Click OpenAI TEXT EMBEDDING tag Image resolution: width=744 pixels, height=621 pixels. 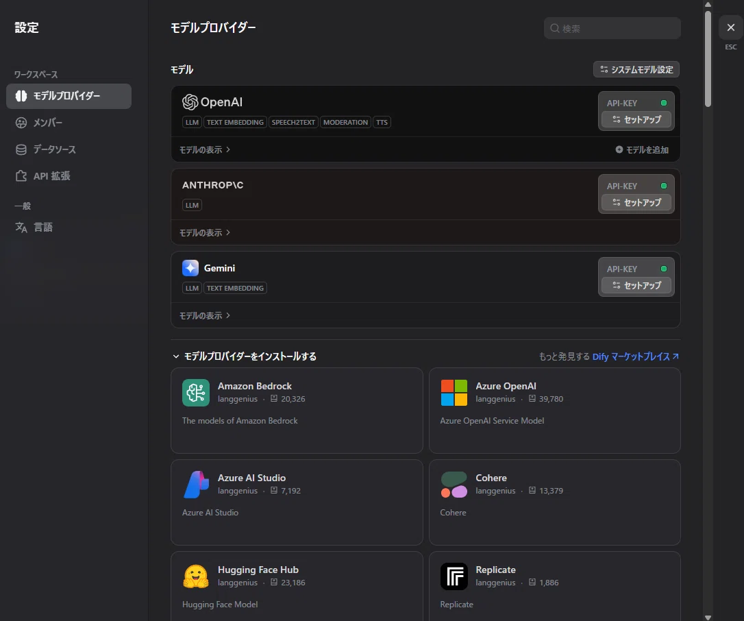(x=235, y=123)
